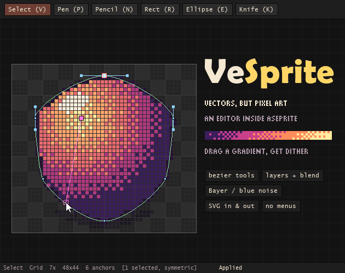Switch to the Pen (P) tool
This screenshot has height=273, width=345.
71,9
